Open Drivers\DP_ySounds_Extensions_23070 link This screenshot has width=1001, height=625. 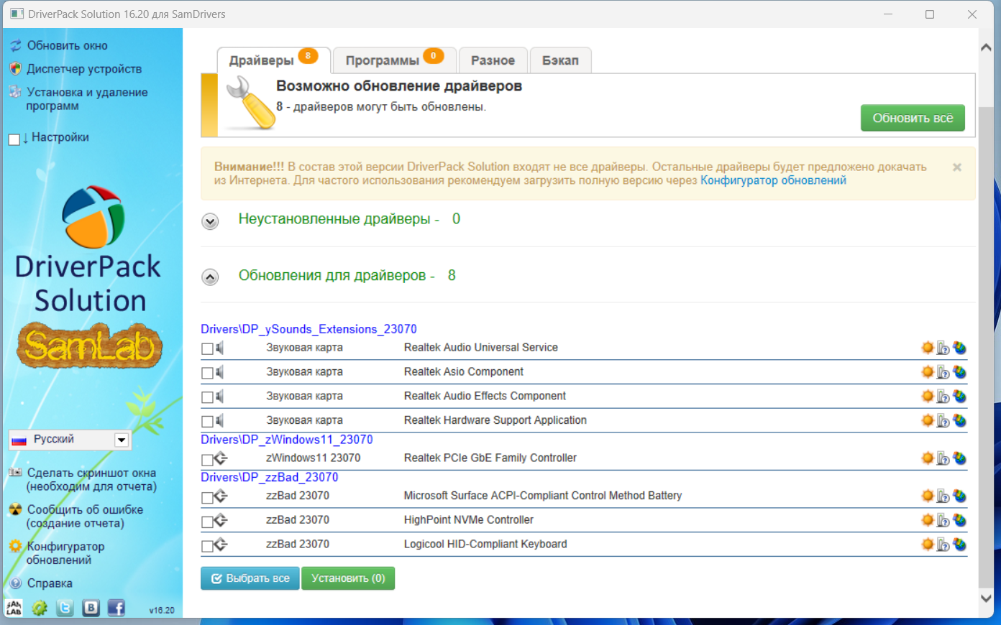pyautogui.click(x=308, y=329)
